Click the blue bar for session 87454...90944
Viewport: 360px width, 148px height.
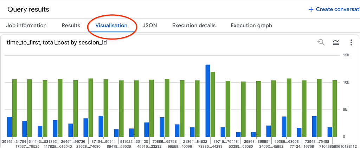pyautogui.click(x=101, y=126)
